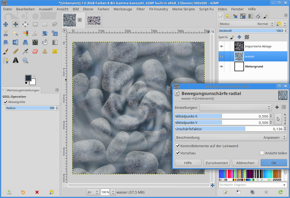The height and width of the screenshot is (198, 290).
Task: Select the Text tool
Action: point(16,60)
